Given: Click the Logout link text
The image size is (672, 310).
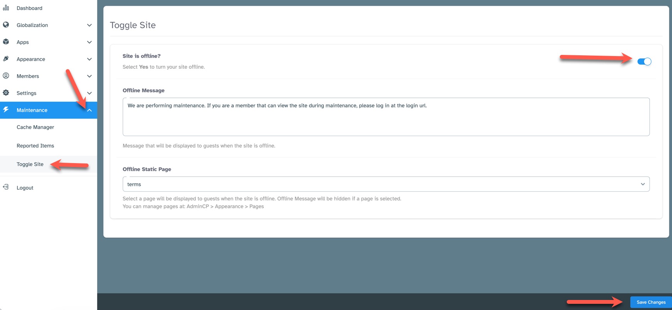Looking at the screenshot, I should point(25,188).
